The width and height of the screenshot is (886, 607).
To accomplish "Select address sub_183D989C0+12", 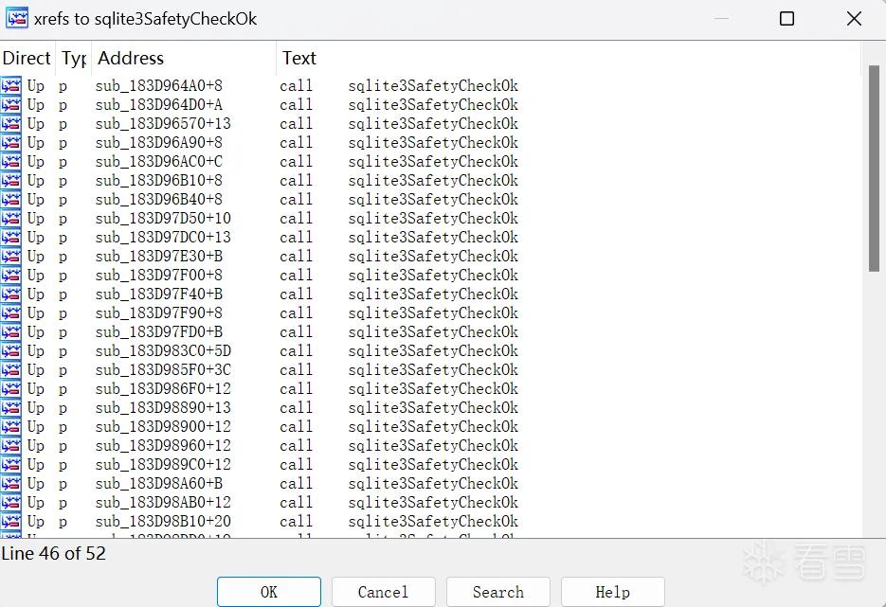I will 163,465.
